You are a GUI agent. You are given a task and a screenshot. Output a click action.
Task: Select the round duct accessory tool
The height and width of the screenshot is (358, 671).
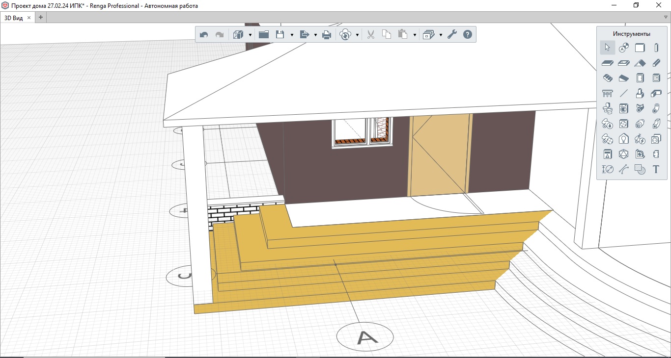[640, 124]
